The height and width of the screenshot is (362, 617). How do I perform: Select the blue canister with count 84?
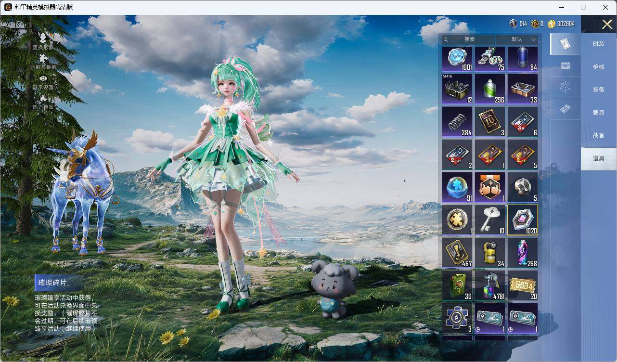point(523,59)
